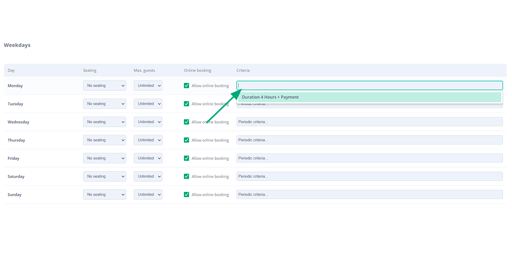Click the Periodic criteria field for Friday

click(369, 158)
